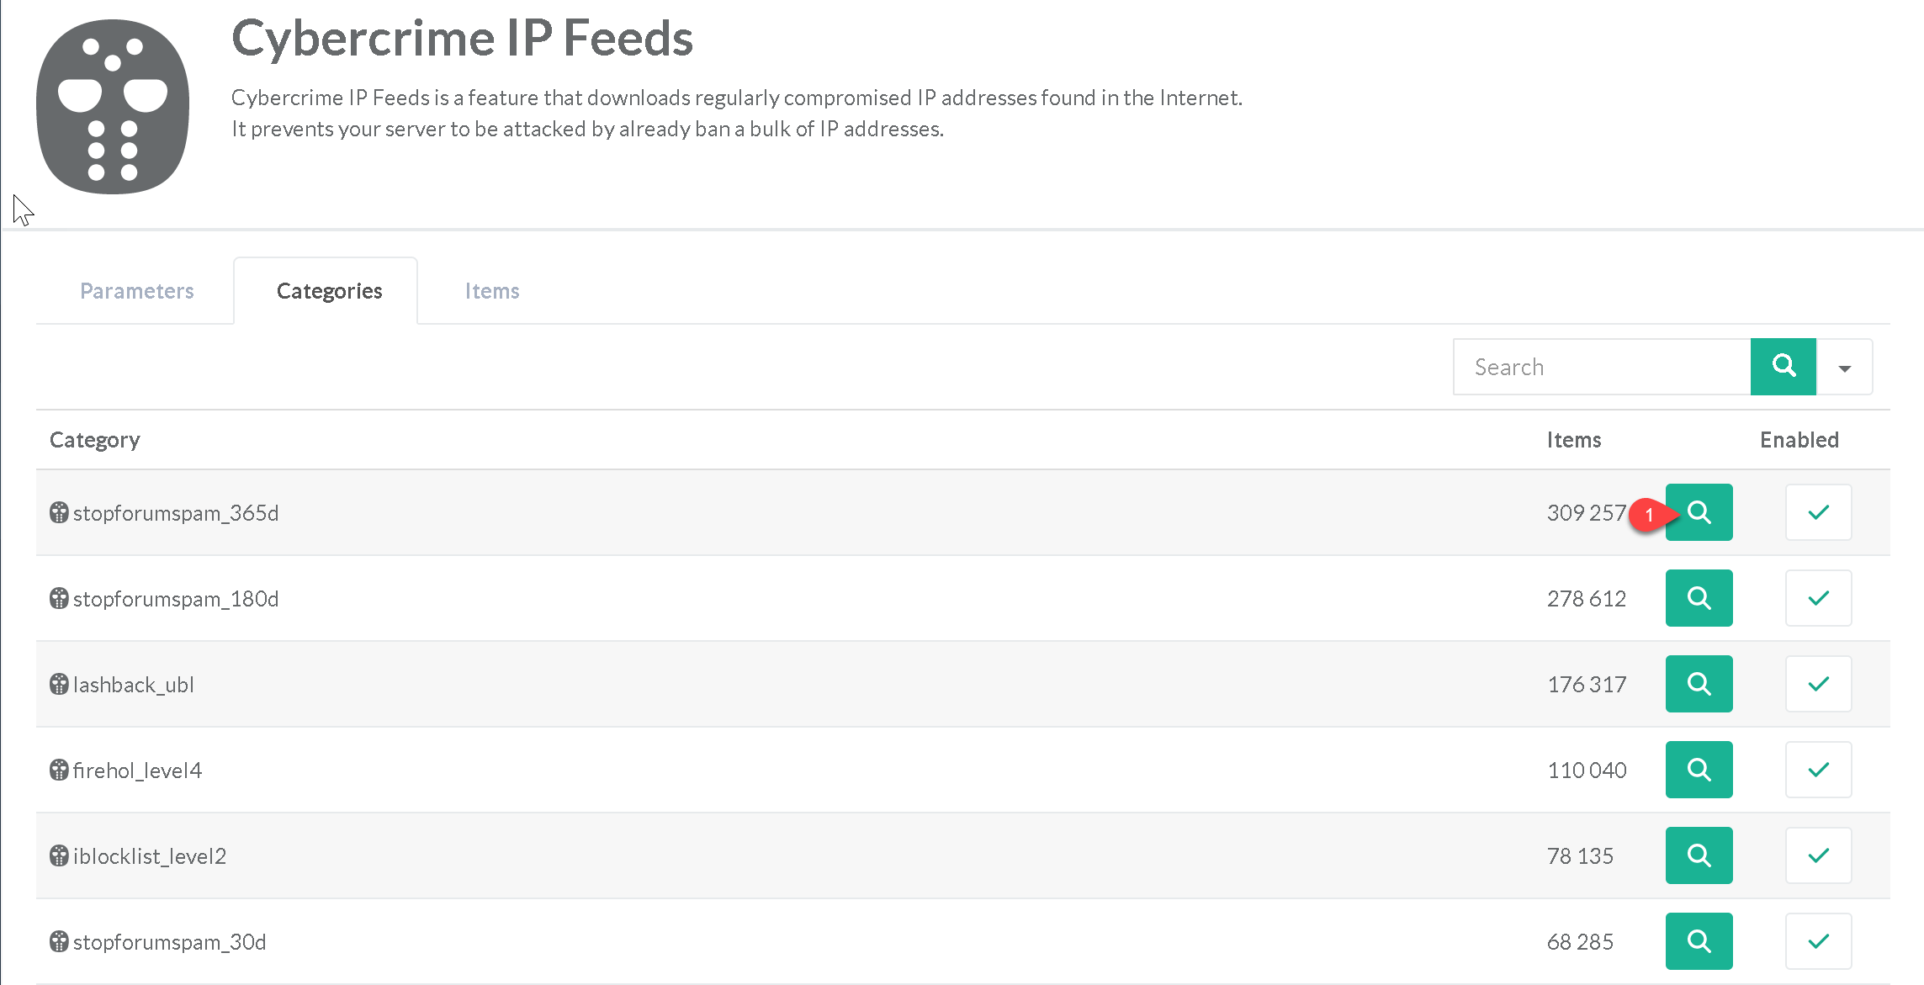
Task: Show iblocklist_level2 items via magnifier
Action: coord(1699,855)
